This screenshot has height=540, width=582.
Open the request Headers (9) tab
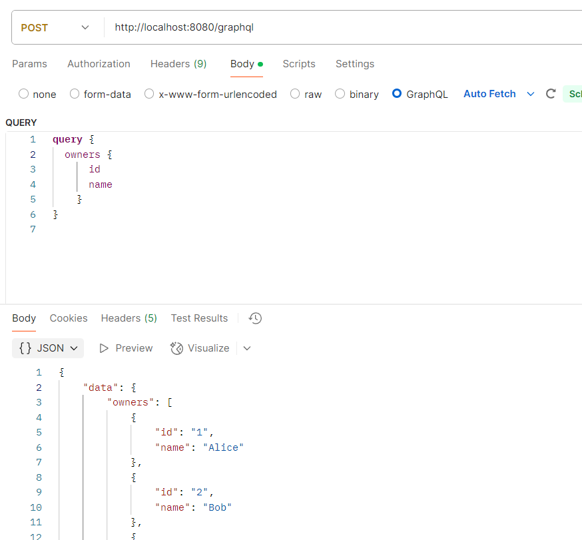coord(178,64)
